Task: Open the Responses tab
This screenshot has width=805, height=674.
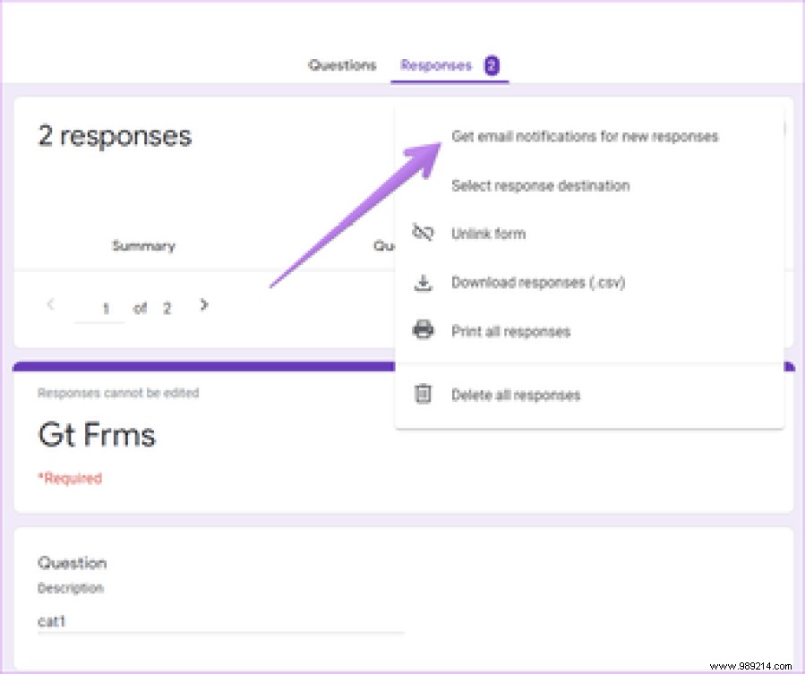Action: tap(436, 64)
